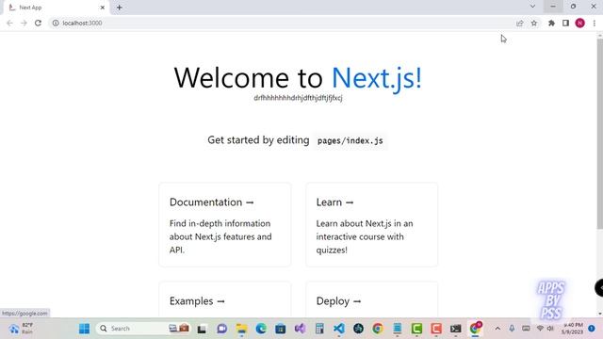Reload the localhost page
Screen dimensions: 603x339
point(38,23)
